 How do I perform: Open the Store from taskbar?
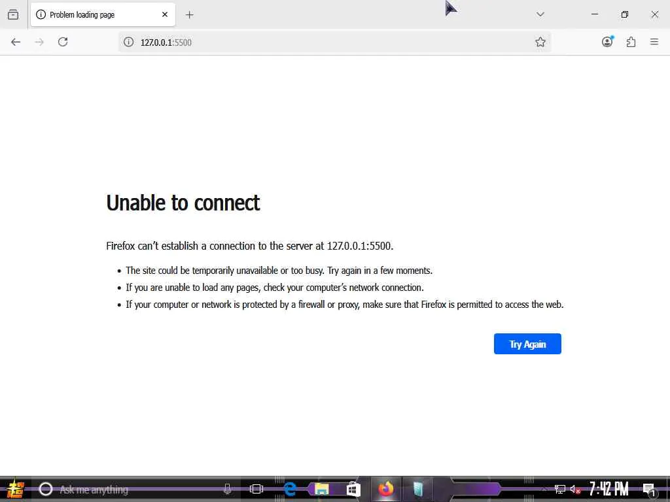tap(353, 489)
